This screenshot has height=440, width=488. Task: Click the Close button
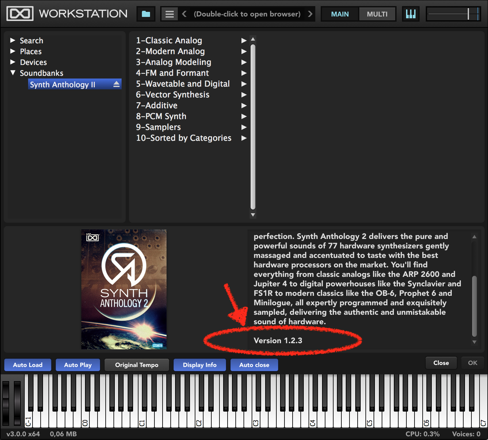(x=441, y=363)
